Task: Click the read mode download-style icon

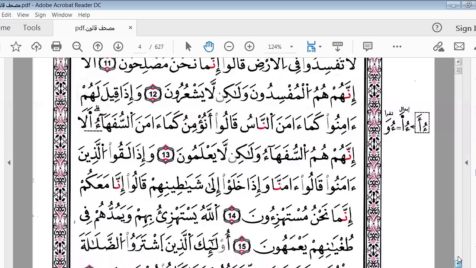Action: tap(338, 47)
